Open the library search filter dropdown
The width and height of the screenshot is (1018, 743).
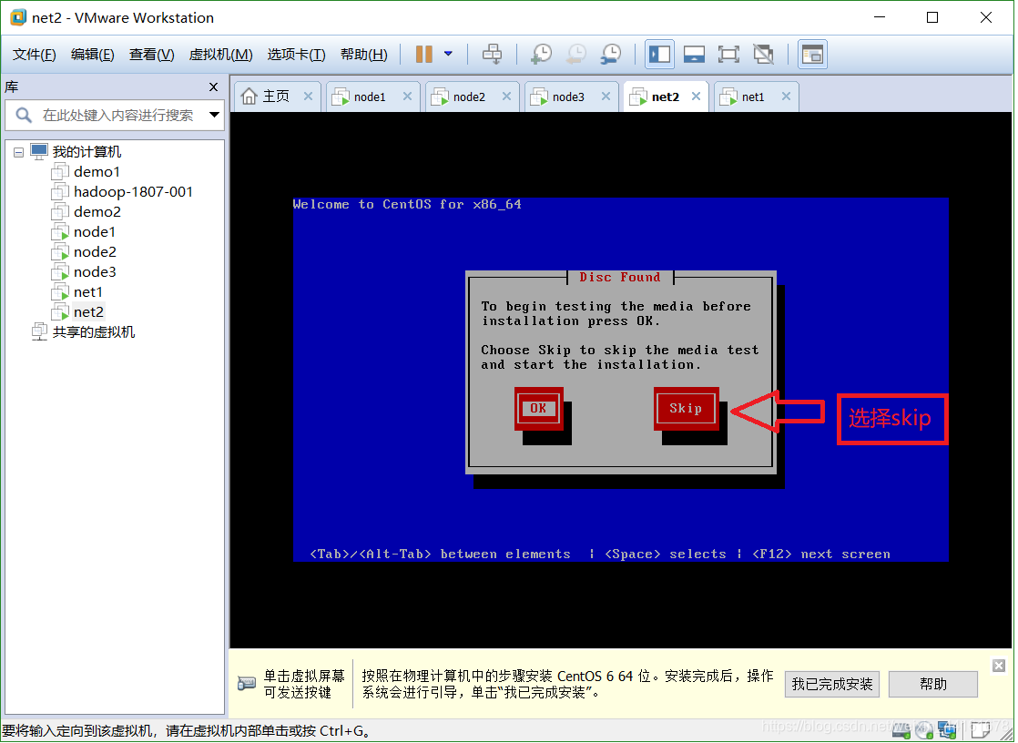(214, 115)
